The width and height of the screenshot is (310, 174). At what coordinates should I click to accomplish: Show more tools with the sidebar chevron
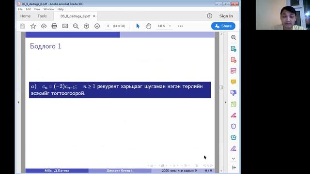tap(233, 159)
